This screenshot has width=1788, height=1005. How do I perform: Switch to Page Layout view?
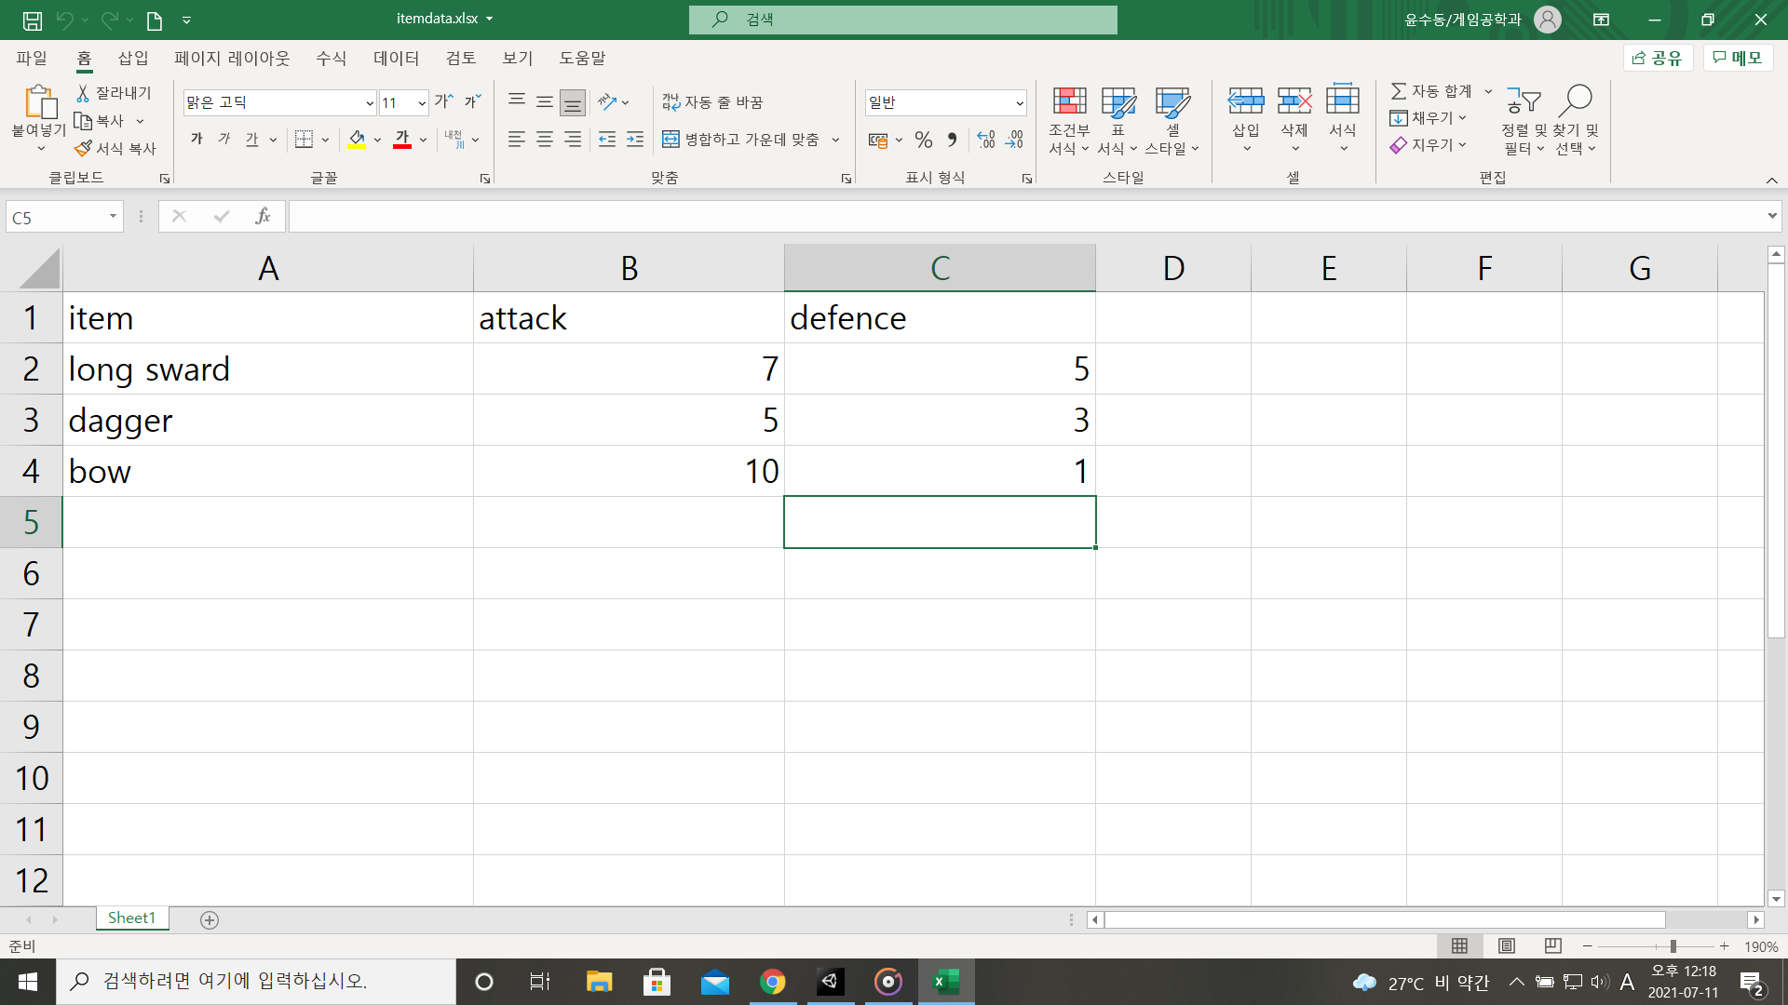1506,945
